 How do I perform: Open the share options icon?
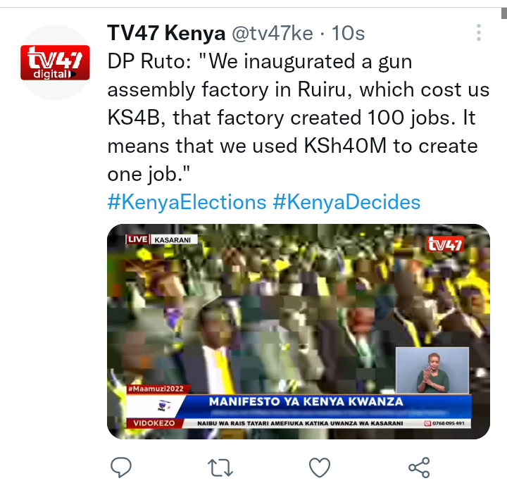click(419, 468)
